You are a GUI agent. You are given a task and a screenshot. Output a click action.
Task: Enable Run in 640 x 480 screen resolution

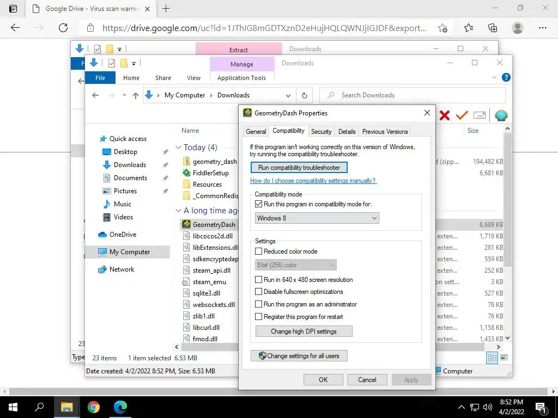tap(259, 280)
